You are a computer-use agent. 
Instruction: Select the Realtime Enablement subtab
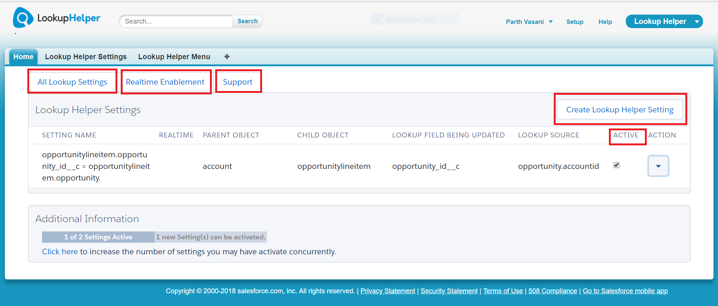[x=165, y=82]
